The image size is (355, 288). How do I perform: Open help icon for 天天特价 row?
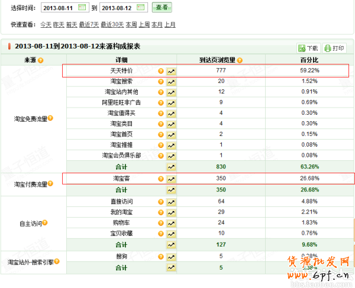coord(161,71)
